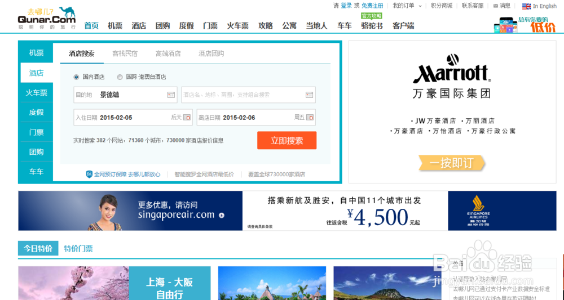Image resolution: width=564 pixels, height=300 pixels.
Task: Select 度假 in the left sidebar
Action: coord(36,113)
